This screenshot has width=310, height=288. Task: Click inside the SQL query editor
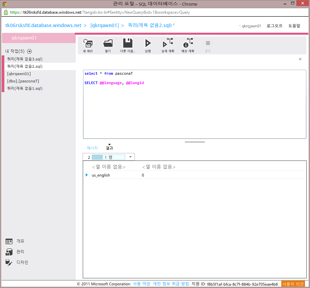195,104
